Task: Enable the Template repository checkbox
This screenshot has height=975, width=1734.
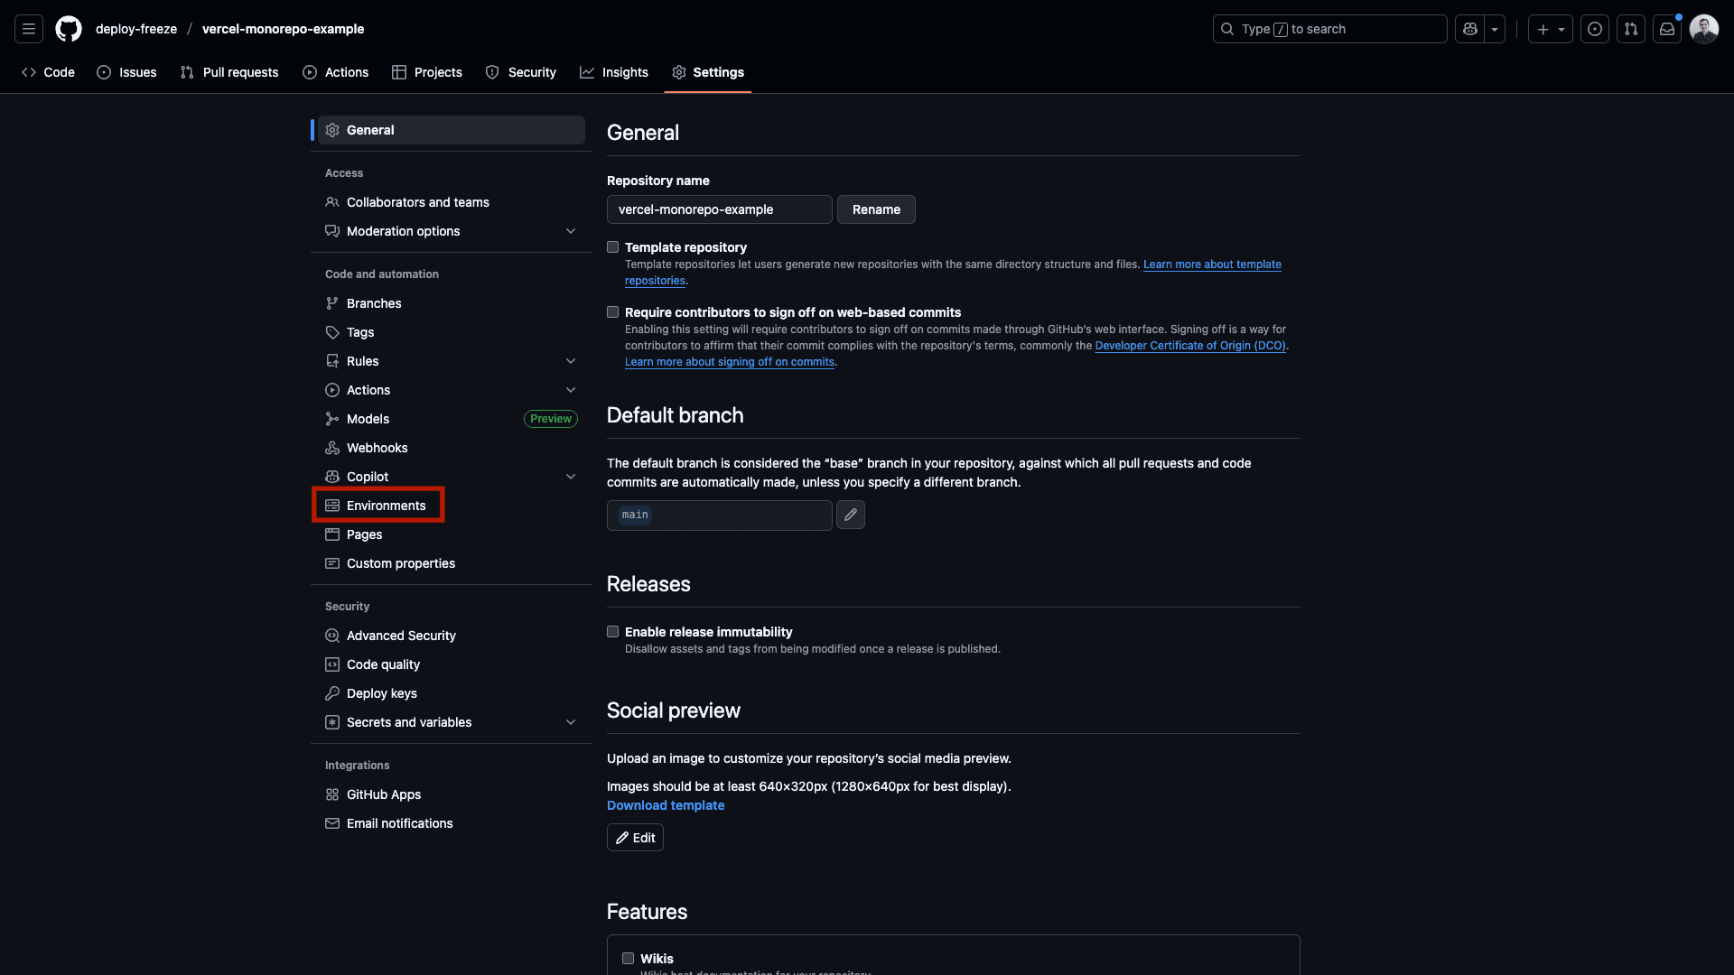Action: (x=613, y=246)
